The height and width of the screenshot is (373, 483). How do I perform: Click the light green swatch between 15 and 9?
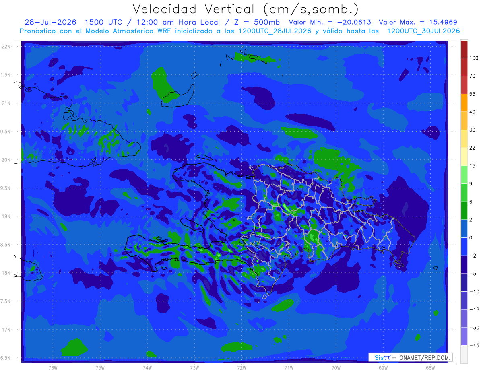464,175
